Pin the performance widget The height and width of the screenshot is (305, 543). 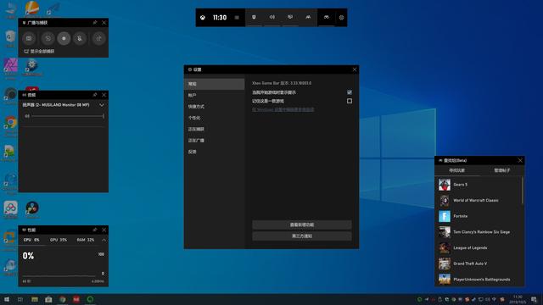[x=95, y=230]
